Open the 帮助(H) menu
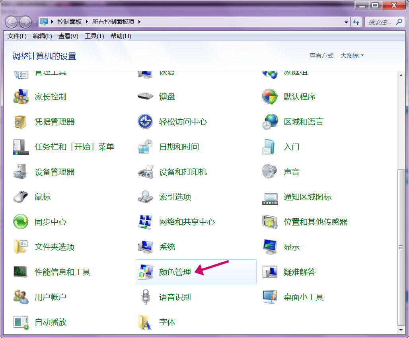409x338 pixels. 121,36
